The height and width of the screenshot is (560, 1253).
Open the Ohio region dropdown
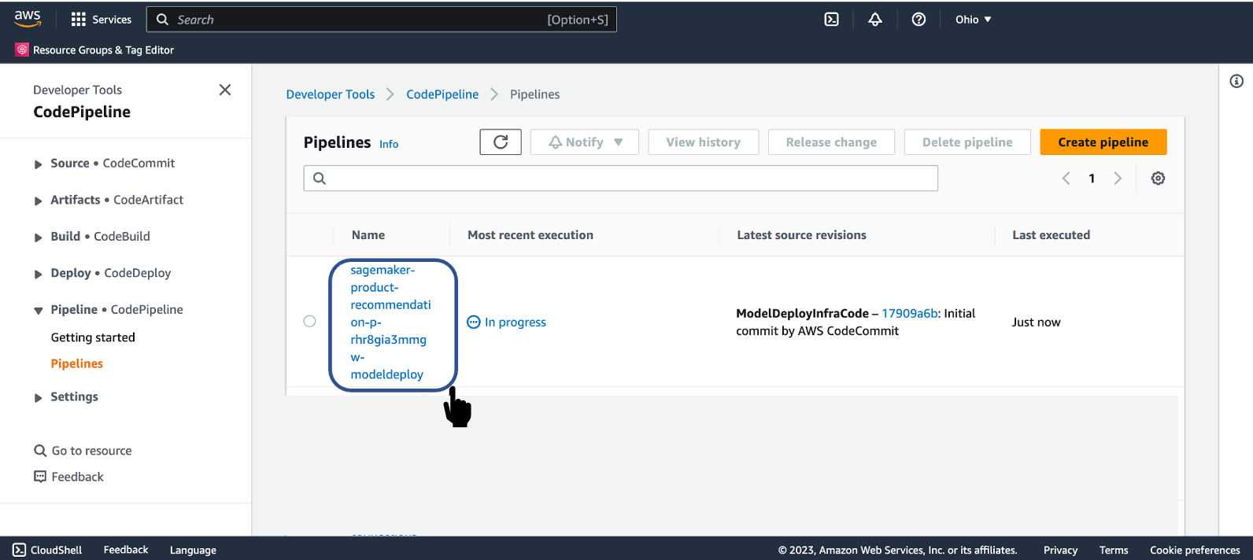pos(974,20)
